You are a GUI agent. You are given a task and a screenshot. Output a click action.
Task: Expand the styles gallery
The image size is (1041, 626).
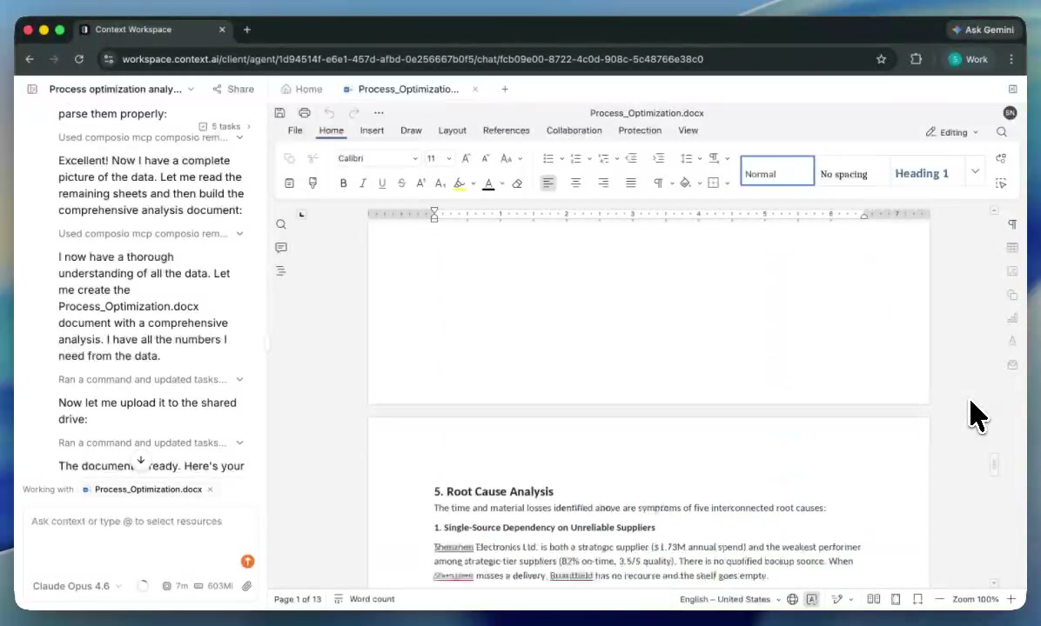coord(975,171)
